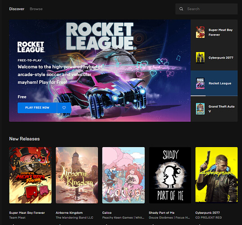Open the Calico game cover art
The width and height of the screenshot is (242, 225).
[123, 175]
